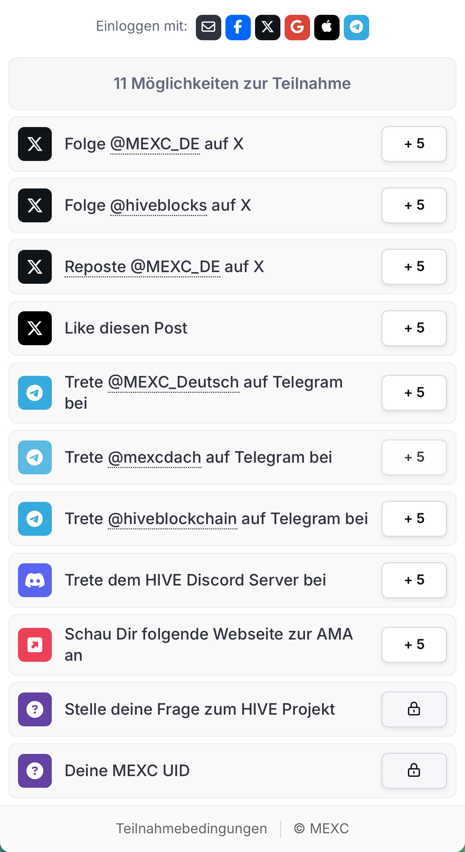This screenshot has width=465, height=852.
Task: Click the Telegram icon beside @mexcdach entry
Action: tap(35, 457)
